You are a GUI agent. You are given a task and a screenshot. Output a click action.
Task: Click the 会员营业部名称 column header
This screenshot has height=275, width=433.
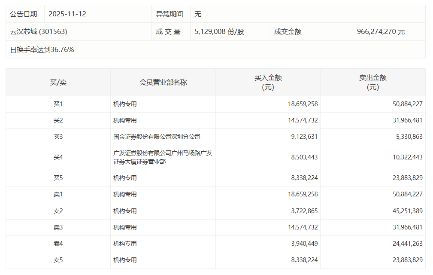(x=163, y=82)
